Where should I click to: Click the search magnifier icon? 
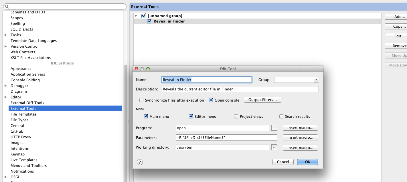coord(7,7)
